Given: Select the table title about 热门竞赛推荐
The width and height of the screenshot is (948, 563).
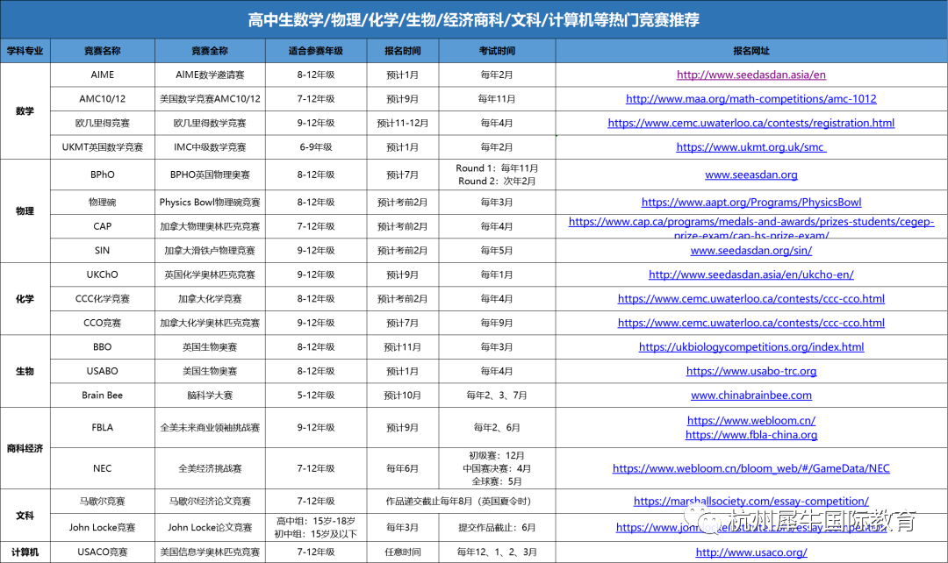Looking at the screenshot, I should (x=473, y=20).
